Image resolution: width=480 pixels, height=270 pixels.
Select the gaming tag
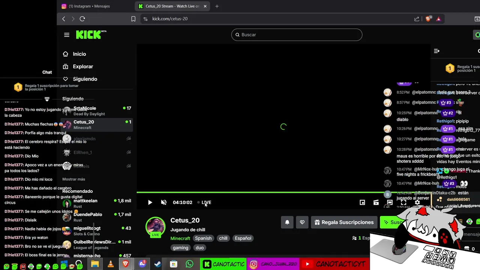point(180,248)
